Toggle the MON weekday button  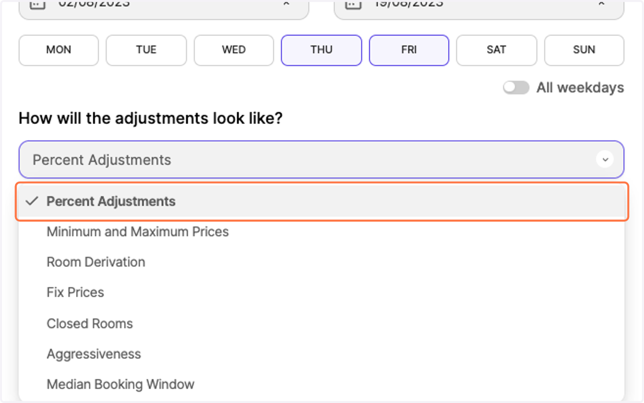(x=58, y=50)
